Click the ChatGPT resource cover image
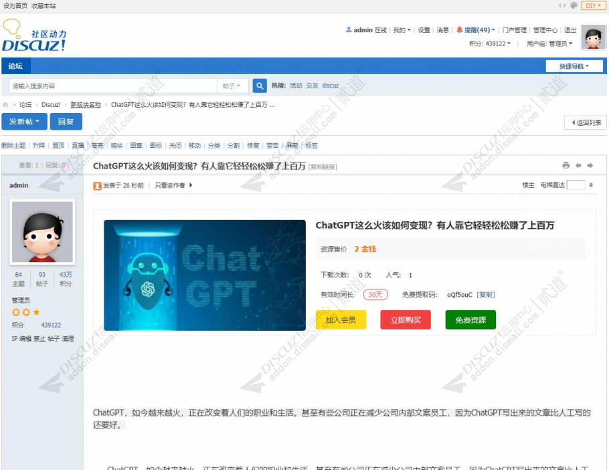 pos(205,275)
